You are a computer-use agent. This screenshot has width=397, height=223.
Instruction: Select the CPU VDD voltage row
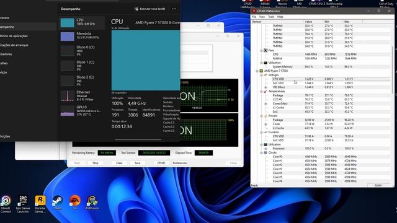pos(331,79)
